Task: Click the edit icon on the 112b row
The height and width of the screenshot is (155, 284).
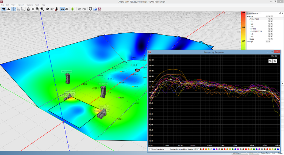Action: tap(269, 26)
